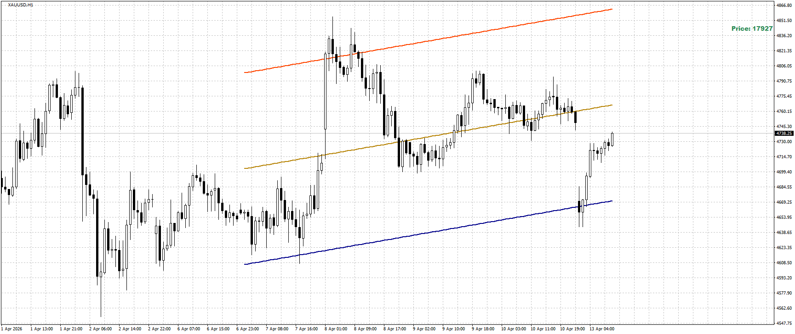Viewport: 795px width, 334px height.
Task: Click the '7 Apr 08:00' time label
Action: [277, 329]
